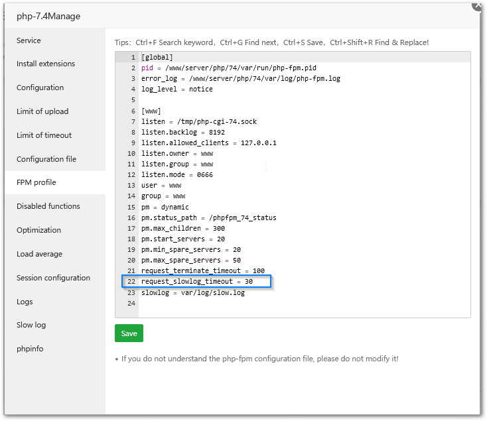Switch to the Optimization tab
487x421 pixels.
coord(38,230)
